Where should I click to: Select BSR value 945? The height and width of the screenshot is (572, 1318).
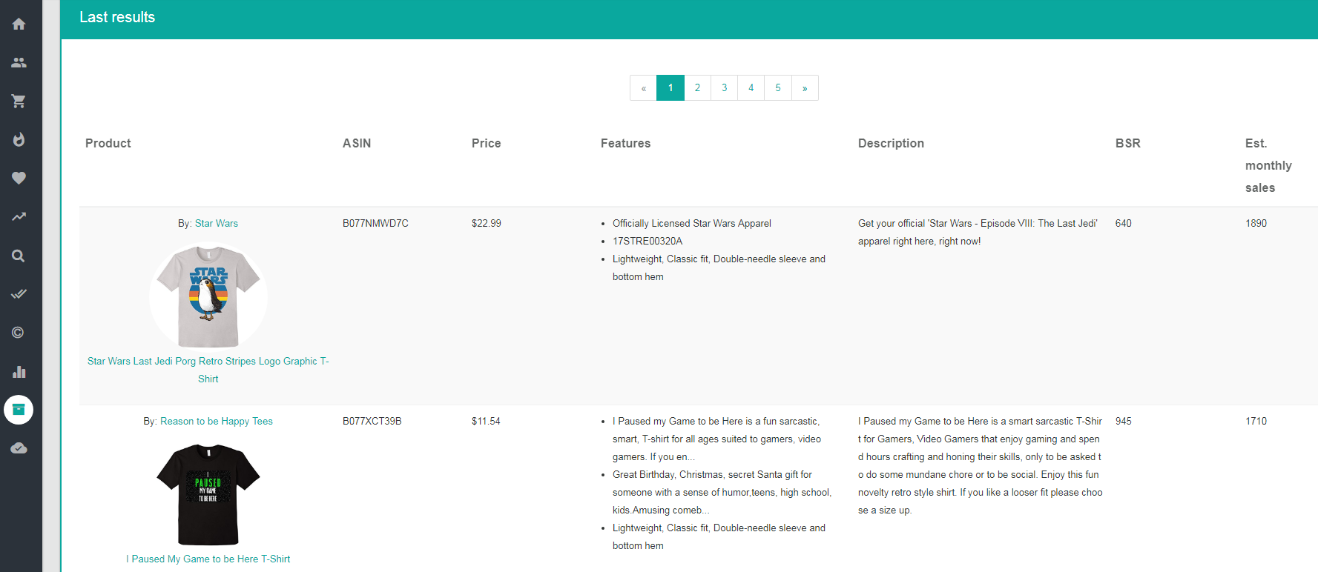[x=1124, y=421]
